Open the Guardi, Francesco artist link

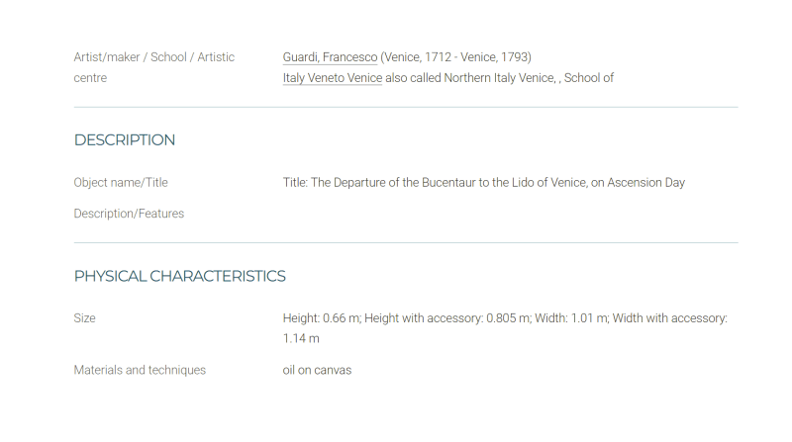(330, 57)
